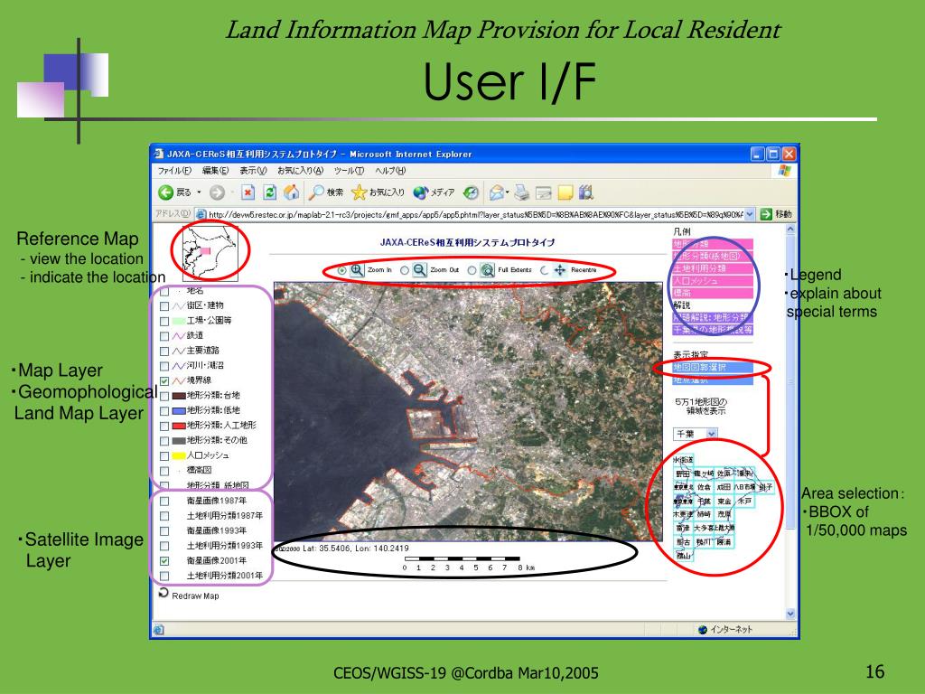
Task: Click the page icon in address bar
Action: pyautogui.click(x=201, y=214)
